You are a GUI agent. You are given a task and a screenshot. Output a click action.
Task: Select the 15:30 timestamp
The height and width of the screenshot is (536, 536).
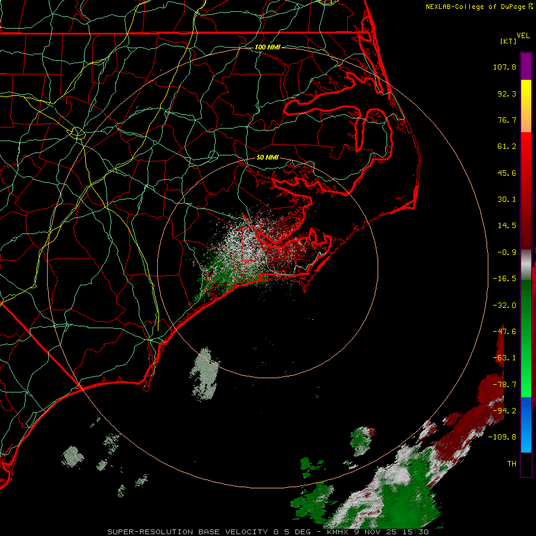tap(416, 532)
